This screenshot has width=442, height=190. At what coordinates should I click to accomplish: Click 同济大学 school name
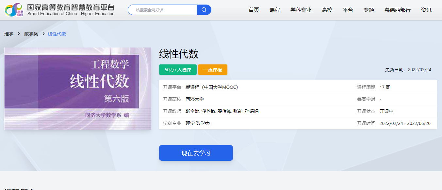[195, 99]
